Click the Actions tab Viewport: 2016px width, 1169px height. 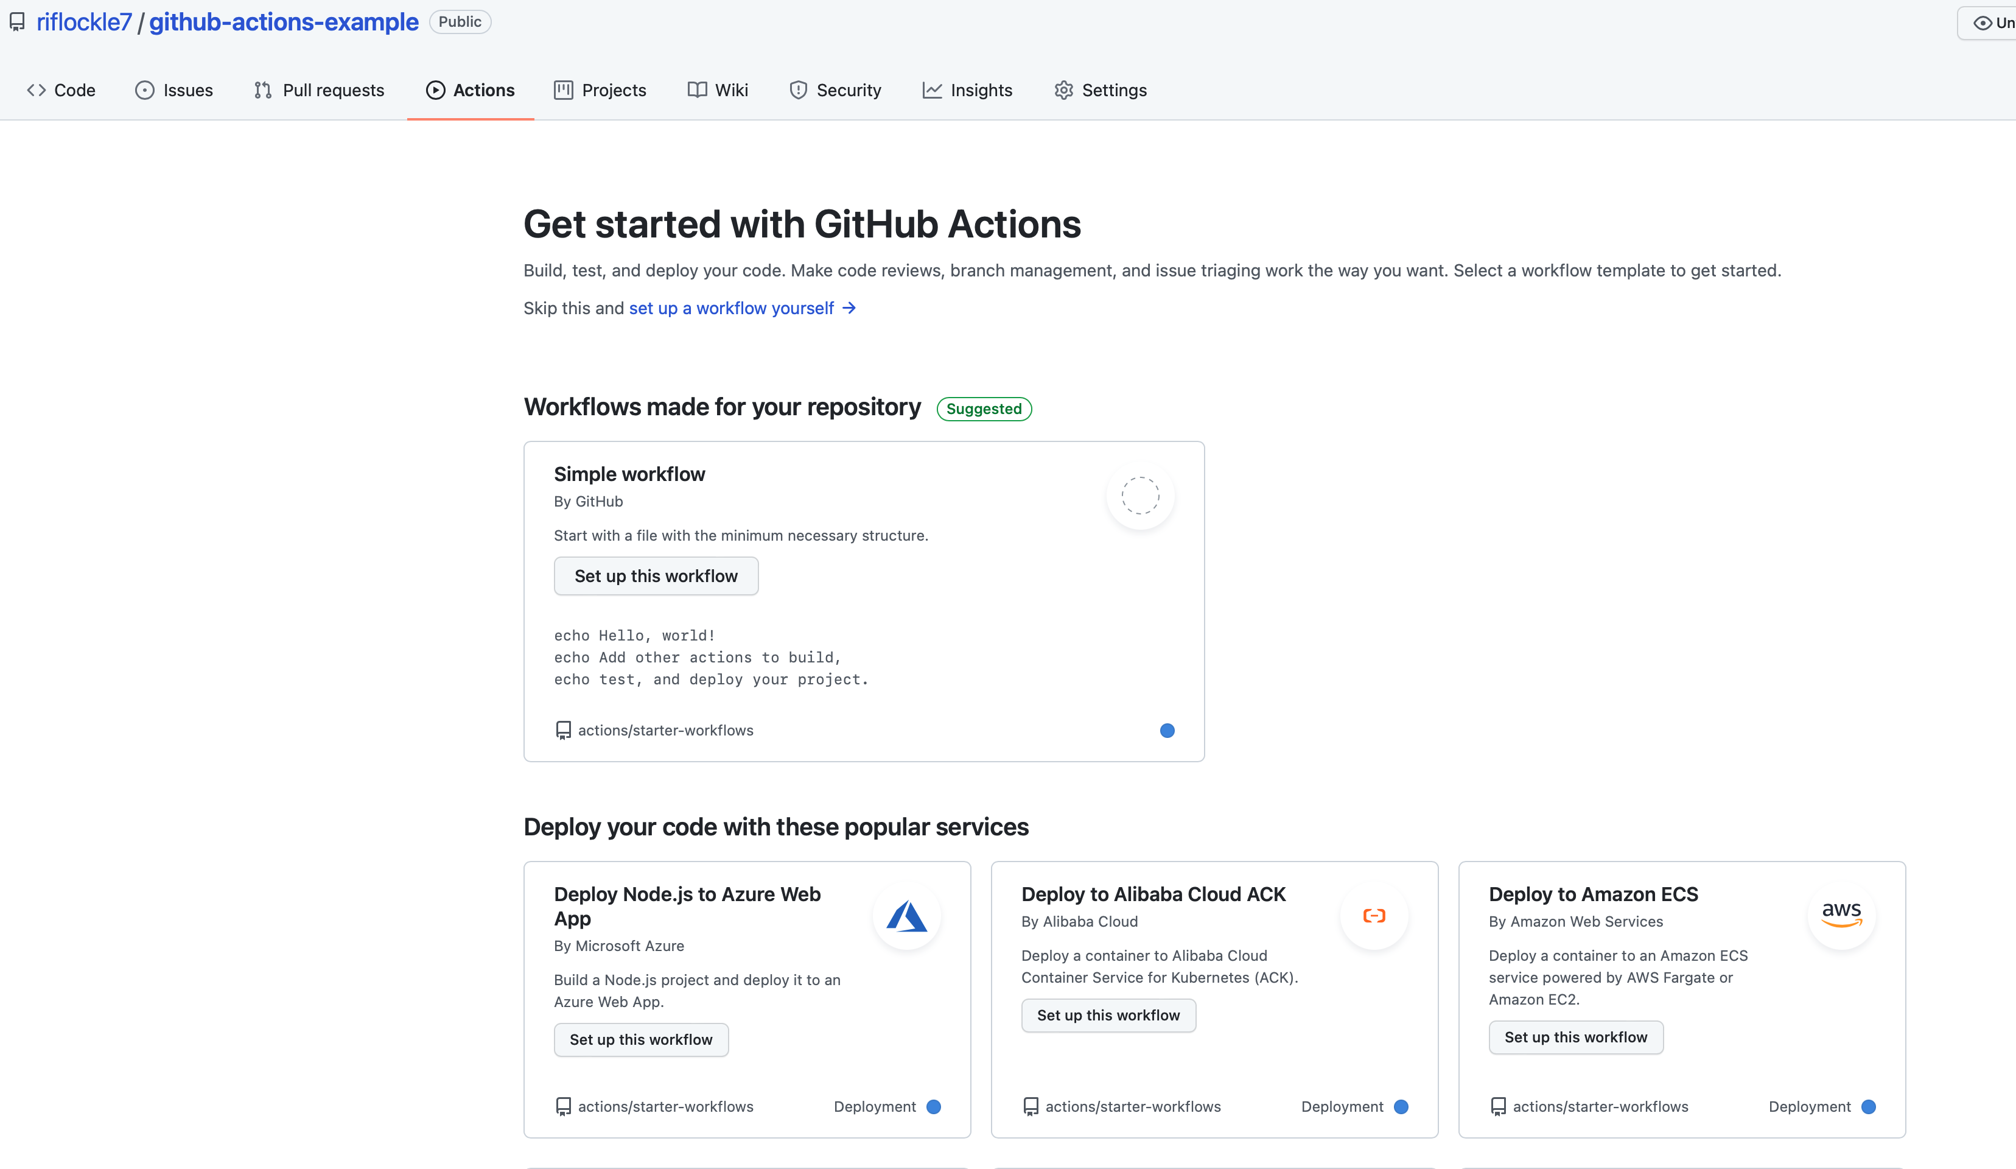tap(471, 91)
